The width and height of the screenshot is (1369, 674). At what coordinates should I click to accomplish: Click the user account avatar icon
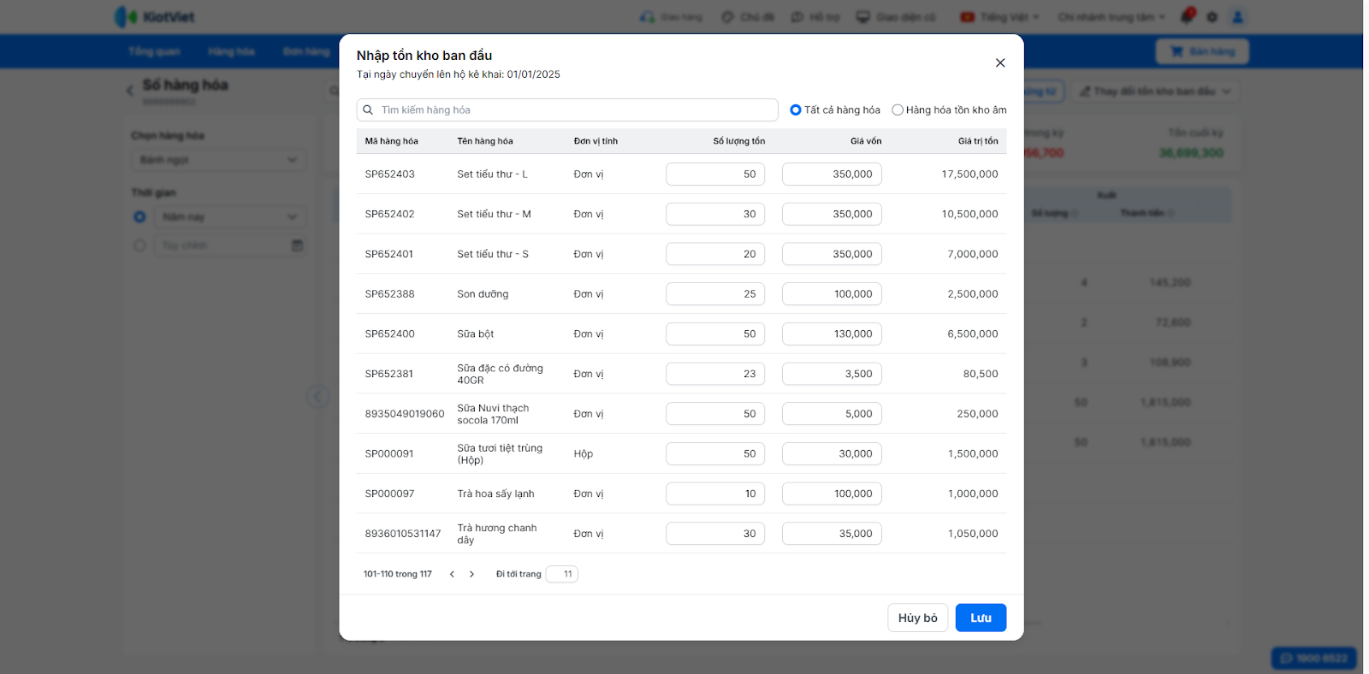pos(1237,17)
